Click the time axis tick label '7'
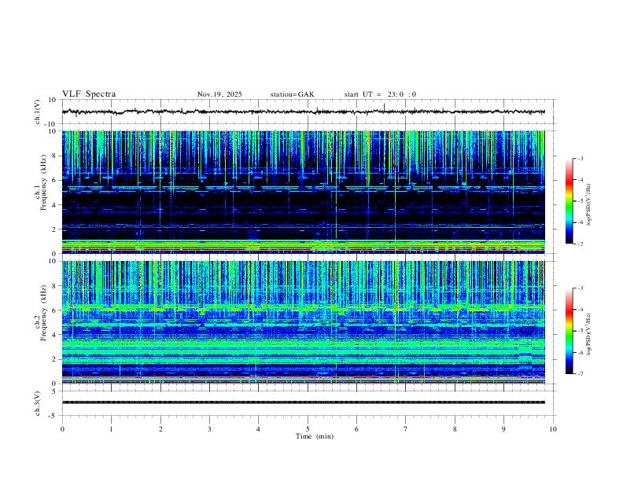This screenshot has width=623, height=481. (406, 429)
